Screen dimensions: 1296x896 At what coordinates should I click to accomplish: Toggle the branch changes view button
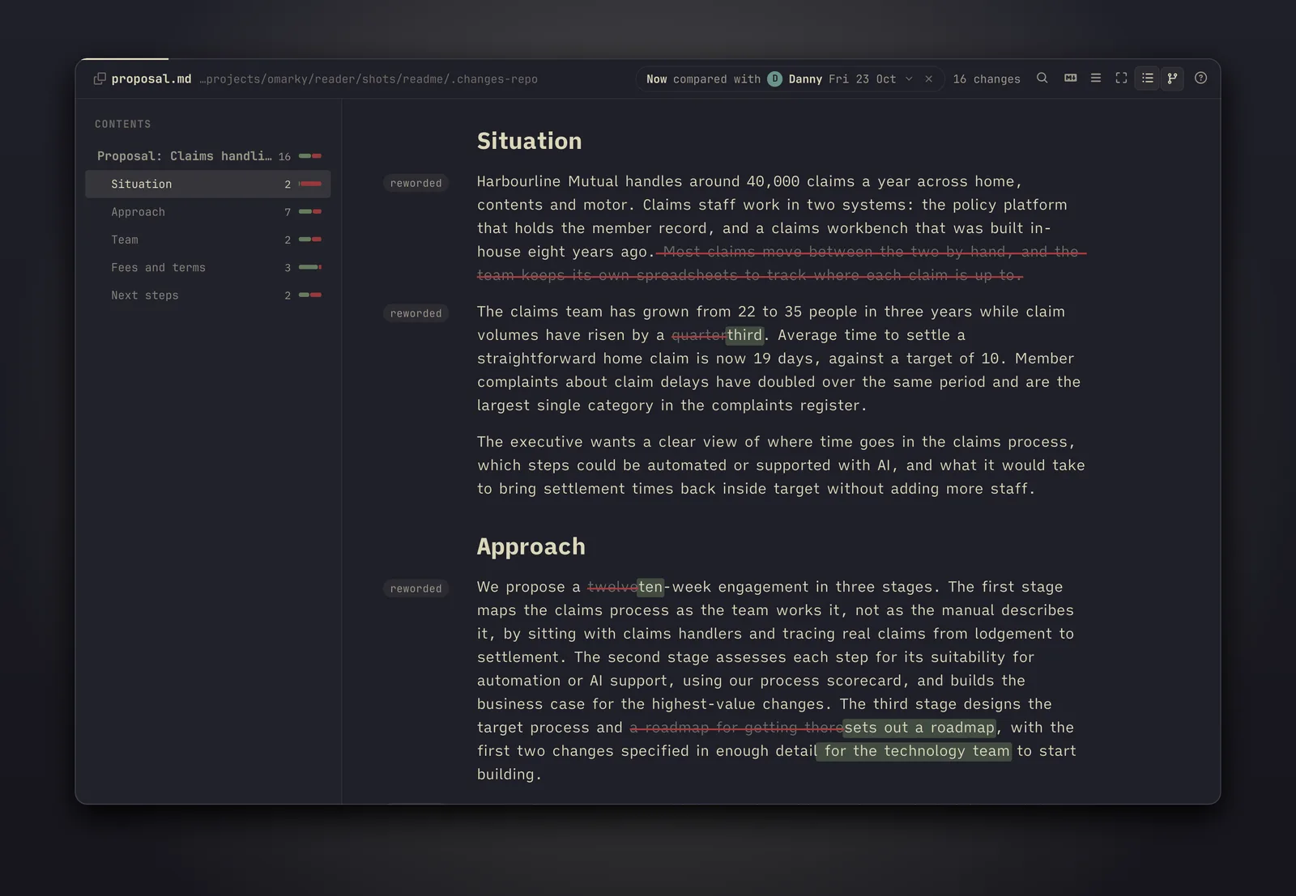tap(1172, 79)
